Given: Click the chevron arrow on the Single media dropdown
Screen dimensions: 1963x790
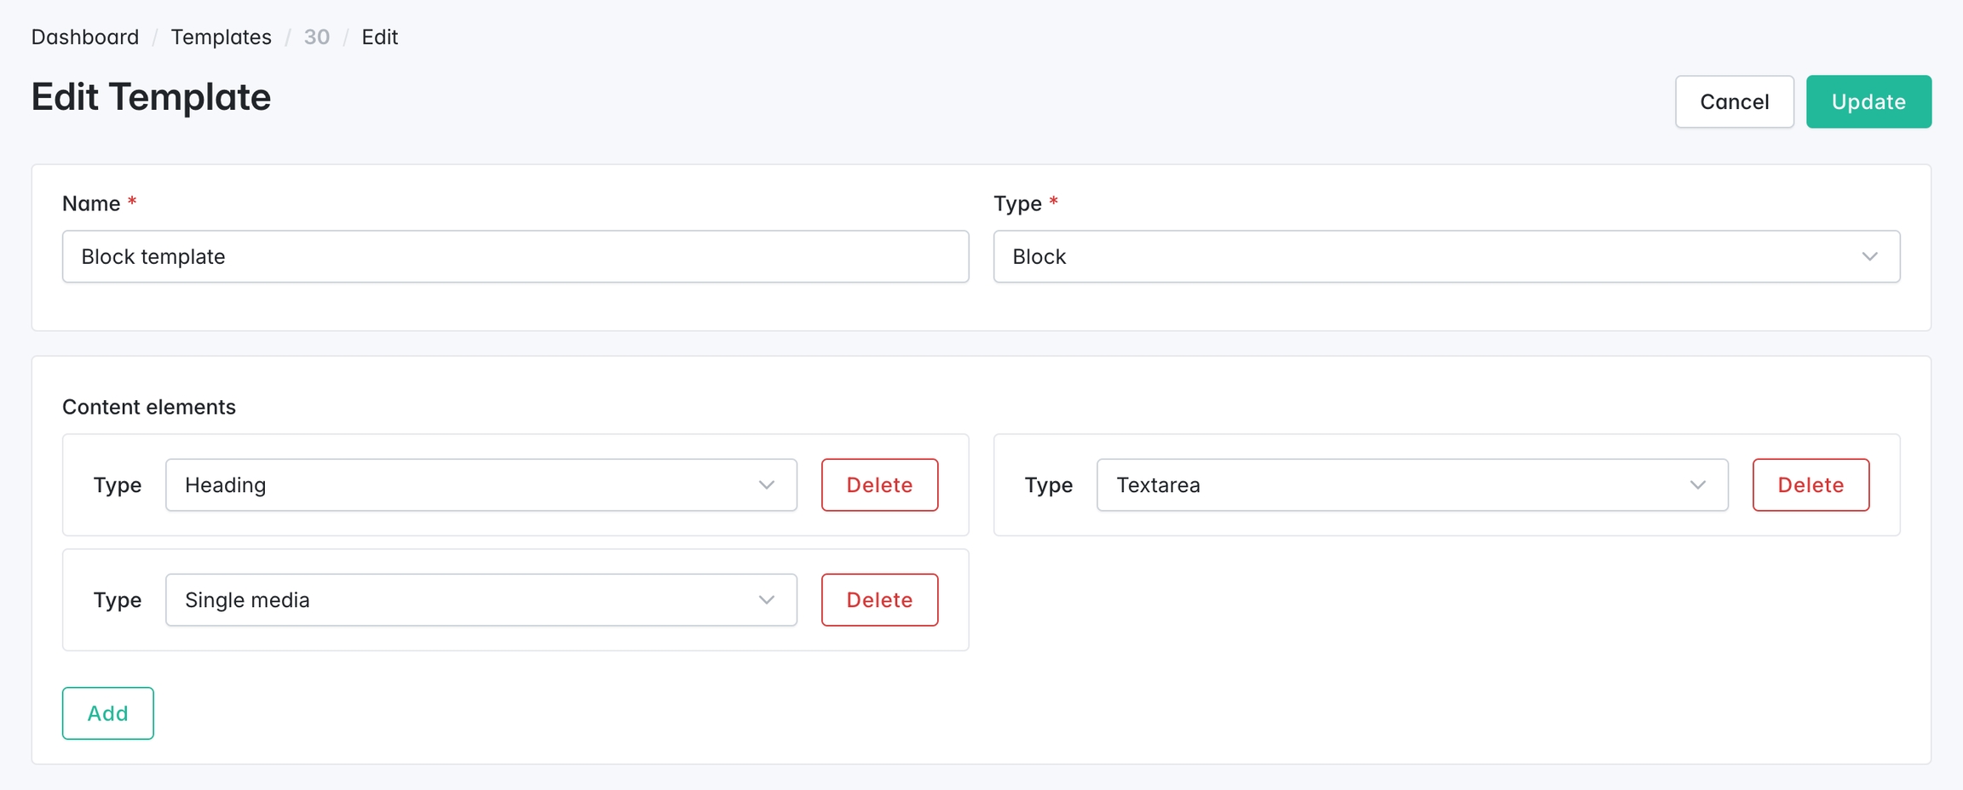Looking at the screenshot, I should coord(766,600).
